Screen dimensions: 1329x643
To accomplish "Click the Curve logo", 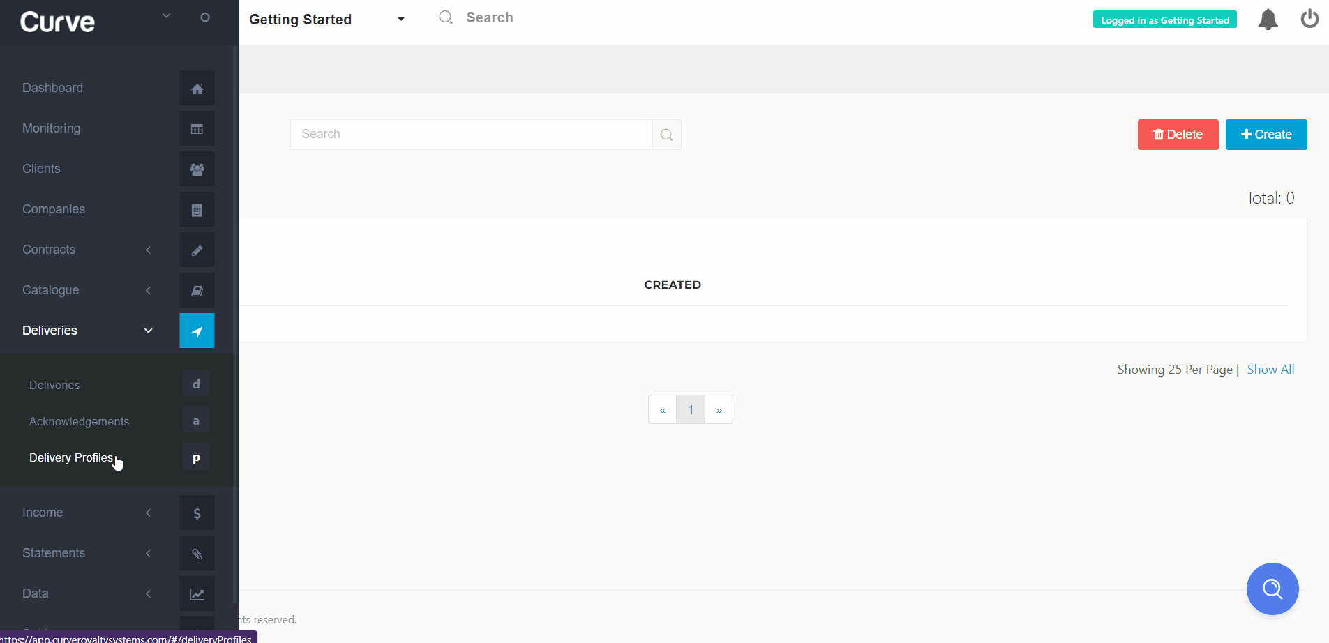I will pos(57,22).
